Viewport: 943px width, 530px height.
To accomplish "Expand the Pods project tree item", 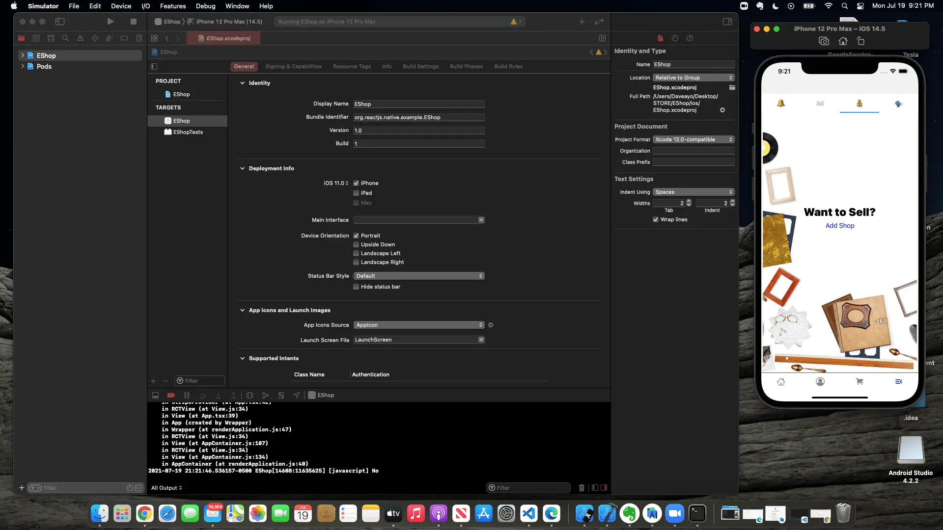I will click(x=23, y=66).
